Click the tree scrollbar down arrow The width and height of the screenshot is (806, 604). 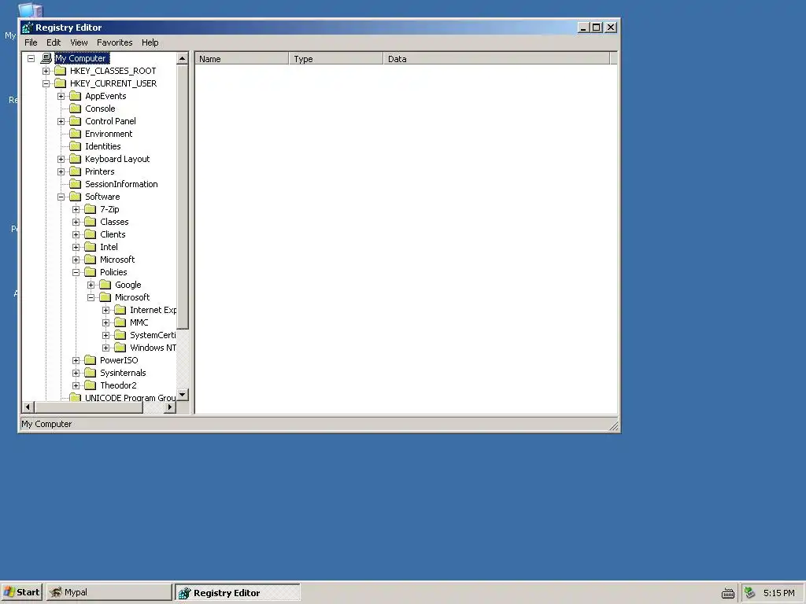[x=183, y=395]
